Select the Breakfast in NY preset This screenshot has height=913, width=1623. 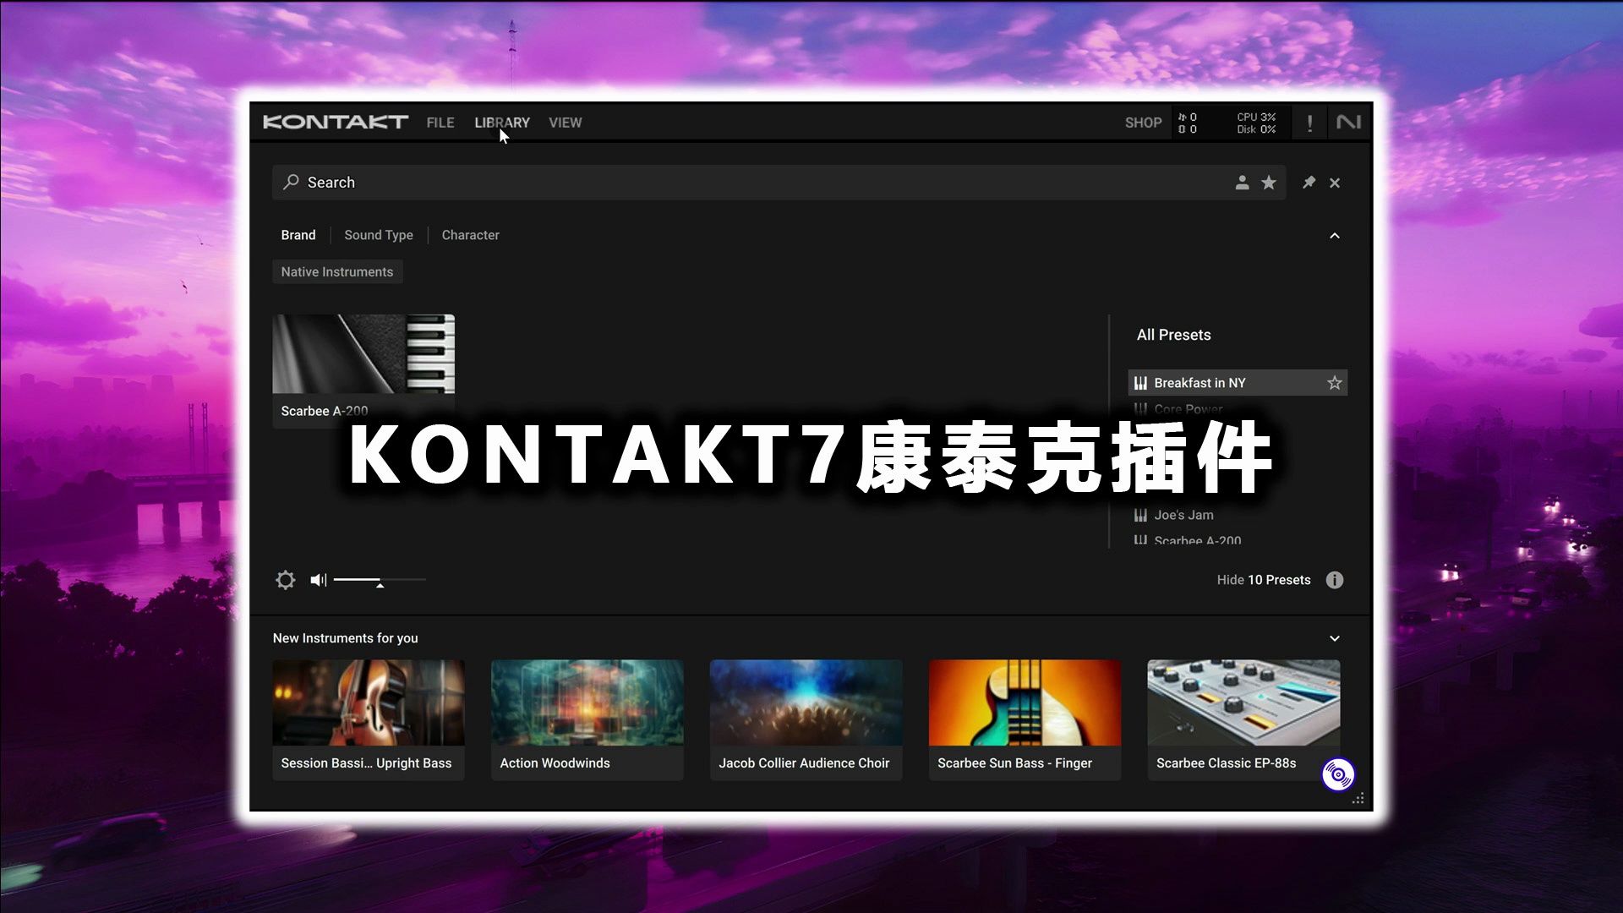1238,383
